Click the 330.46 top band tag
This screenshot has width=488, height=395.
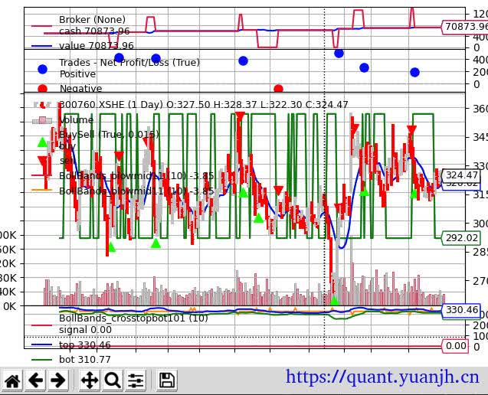(462, 310)
